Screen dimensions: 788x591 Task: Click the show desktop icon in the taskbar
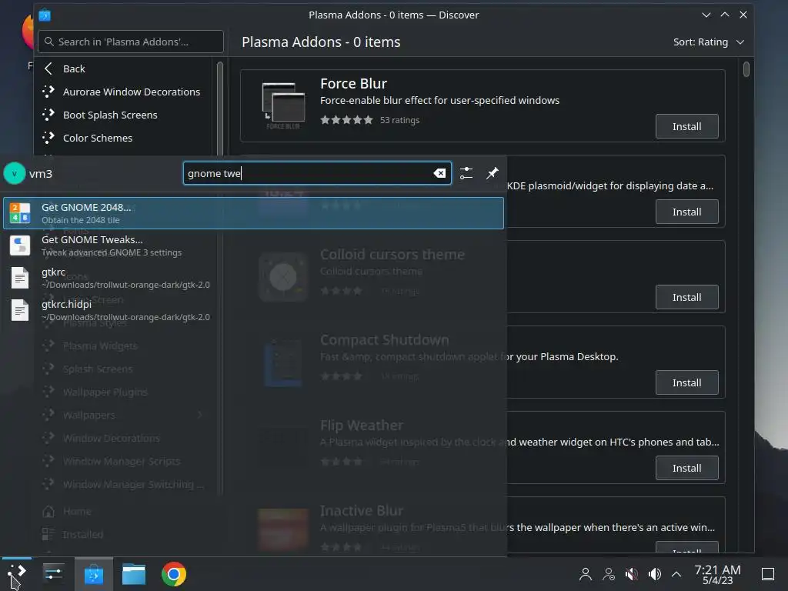(x=768, y=574)
